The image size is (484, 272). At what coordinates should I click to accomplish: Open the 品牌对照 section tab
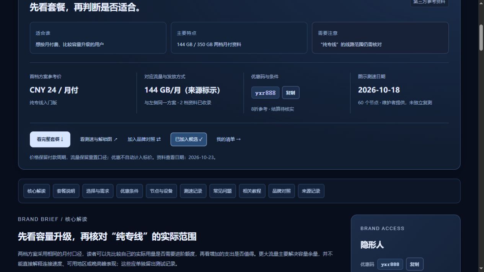coord(282,191)
